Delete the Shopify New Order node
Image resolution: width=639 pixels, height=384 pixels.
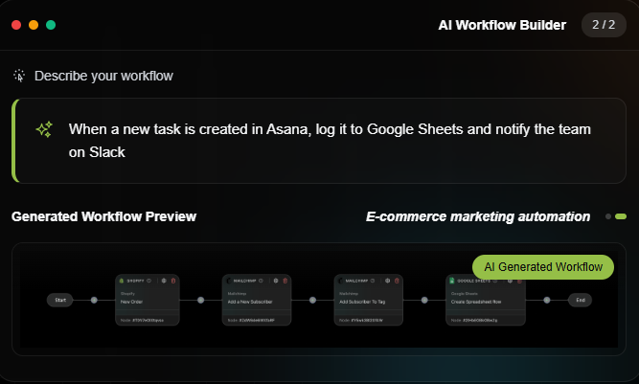pos(173,281)
